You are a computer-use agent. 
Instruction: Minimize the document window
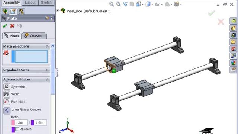(x=218, y=5)
